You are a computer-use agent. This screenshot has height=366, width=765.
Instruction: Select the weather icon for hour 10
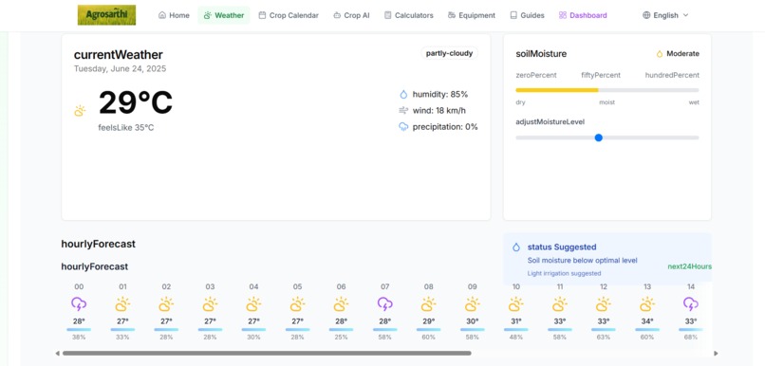(x=515, y=304)
